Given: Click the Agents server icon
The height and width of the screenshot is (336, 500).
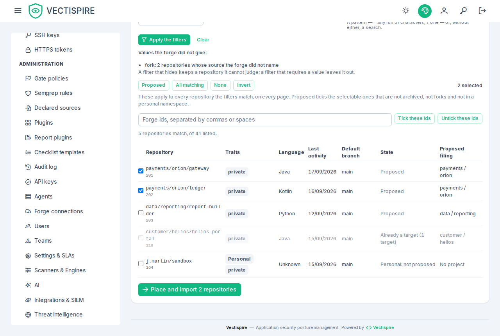Looking at the screenshot, I should (x=28, y=197).
